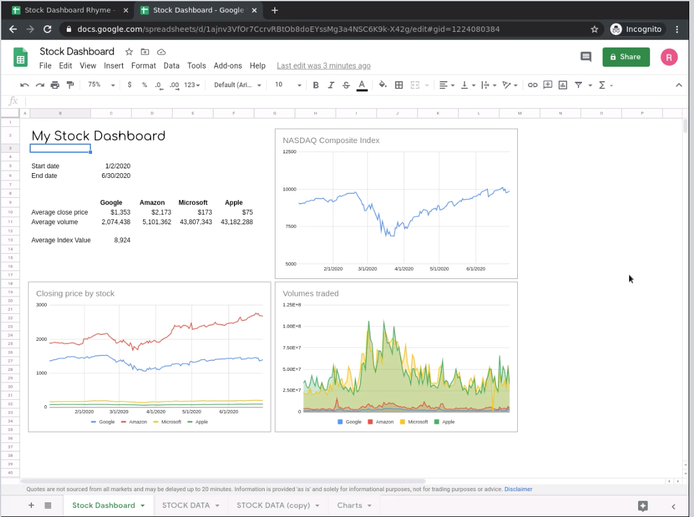Click the Borders grid icon
This screenshot has height=517, width=694.
coord(399,85)
